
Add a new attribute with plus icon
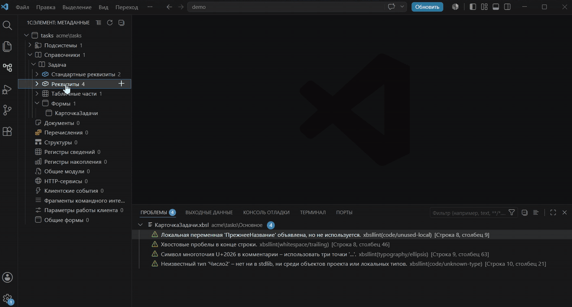click(122, 84)
